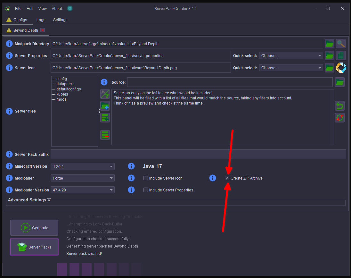Click the Server Icon path field
The width and height of the screenshot is (351, 278).
click(x=141, y=68)
